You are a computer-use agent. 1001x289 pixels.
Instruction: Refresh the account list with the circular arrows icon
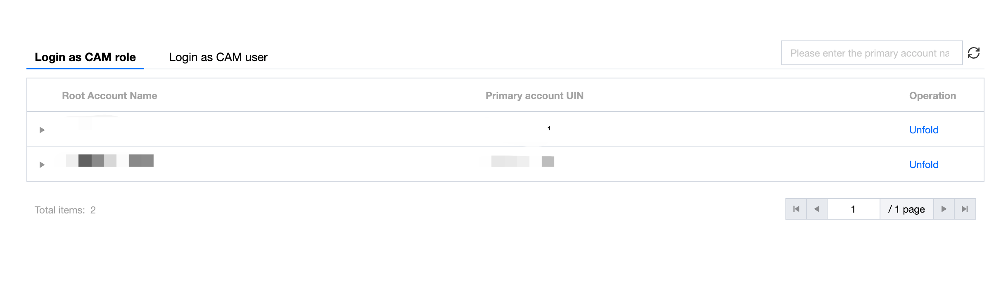[974, 53]
